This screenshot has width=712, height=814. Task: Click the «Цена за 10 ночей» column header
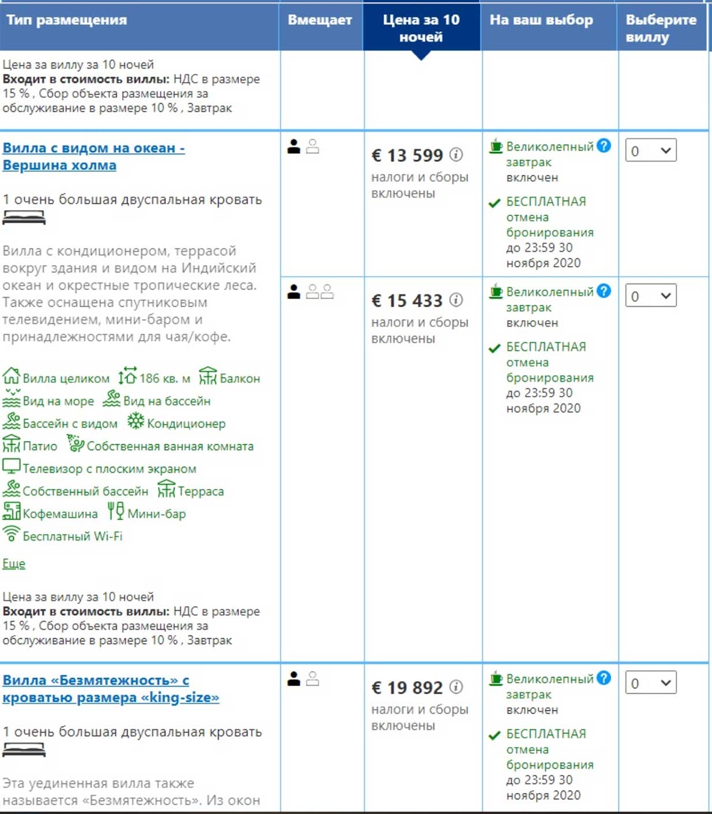(x=421, y=28)
